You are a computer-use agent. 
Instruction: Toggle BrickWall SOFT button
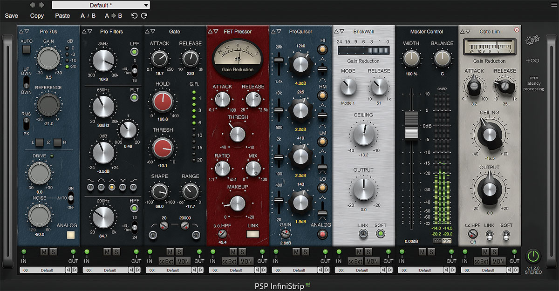point(381,234)
